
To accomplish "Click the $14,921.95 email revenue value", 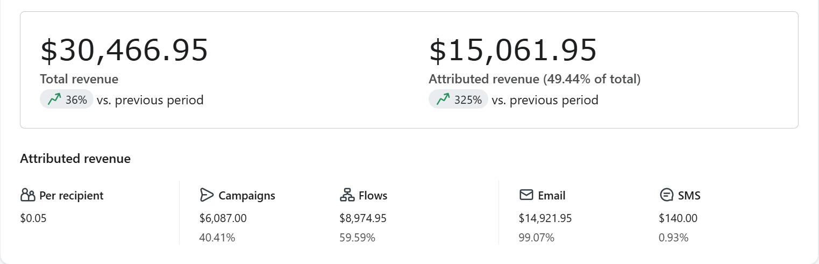I will tap(545, 218).
